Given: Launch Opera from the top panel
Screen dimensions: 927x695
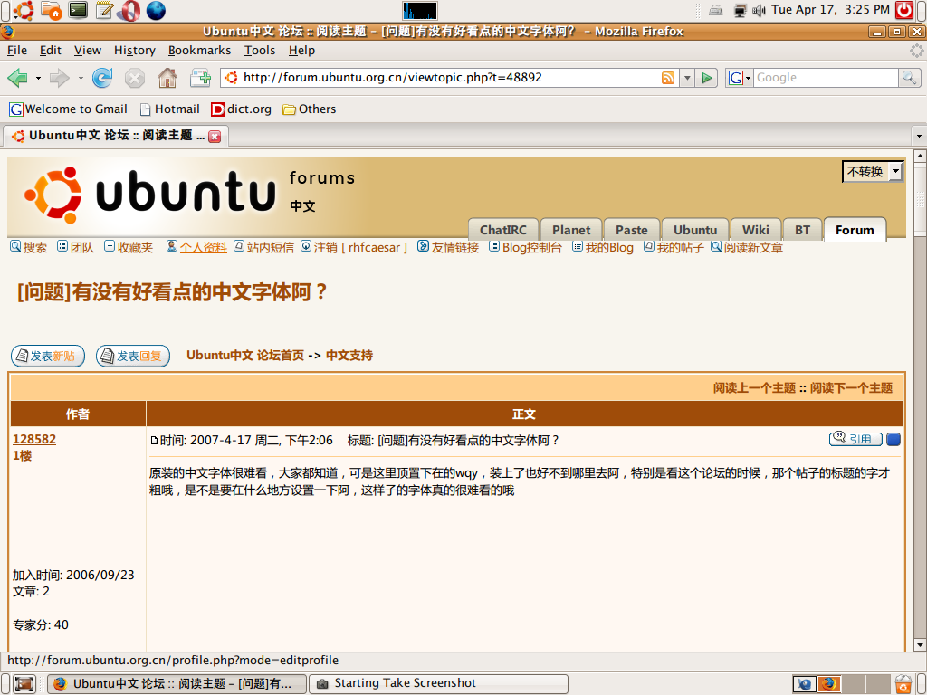Looking at the screenshot, I should 129,10.
